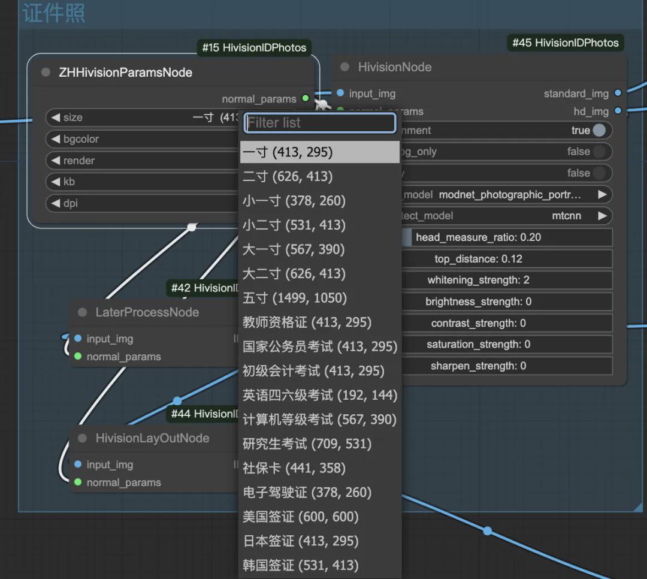Screen dimensions: 647x579
Task: Click the whitening_strength slider
Action: click(507, 280)
